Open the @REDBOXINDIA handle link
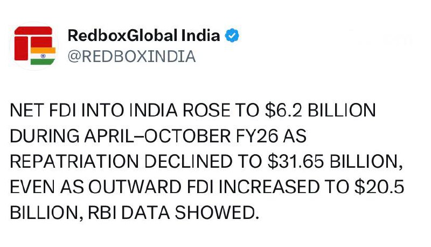This screenshot has height=247, width=431. [x=131, y=57]
